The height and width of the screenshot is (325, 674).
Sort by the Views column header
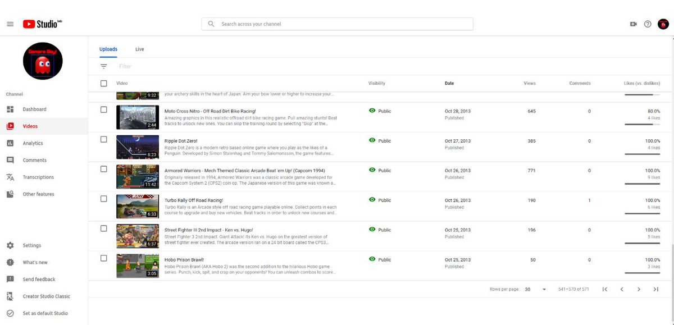click(x=530, y=83)
